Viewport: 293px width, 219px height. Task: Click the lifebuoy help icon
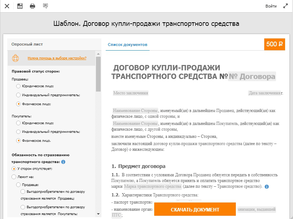coord(15,58)
